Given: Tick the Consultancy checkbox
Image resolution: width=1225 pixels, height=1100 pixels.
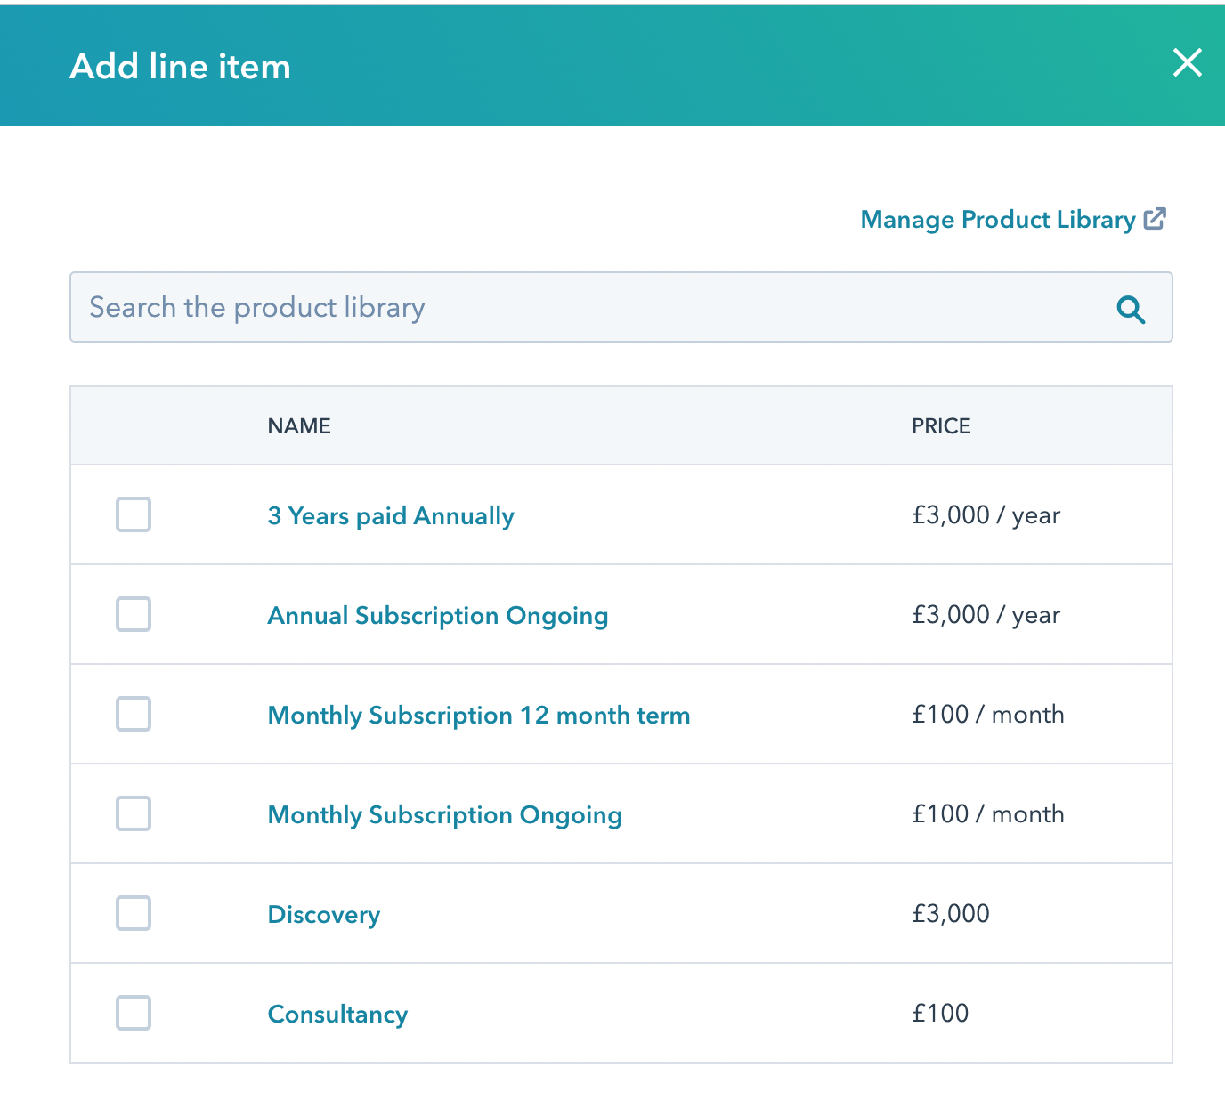Looking at the screenshot, I should (133, 1013).
